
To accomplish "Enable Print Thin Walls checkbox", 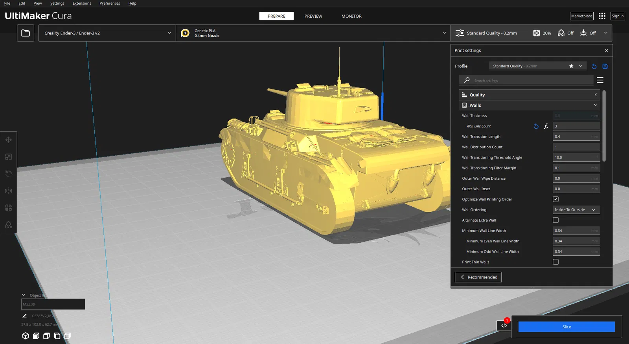I will [556, 262].
